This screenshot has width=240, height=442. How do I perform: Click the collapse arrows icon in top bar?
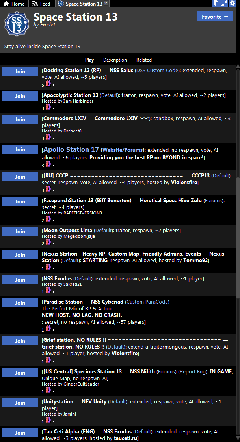click(x=224, y=4)
